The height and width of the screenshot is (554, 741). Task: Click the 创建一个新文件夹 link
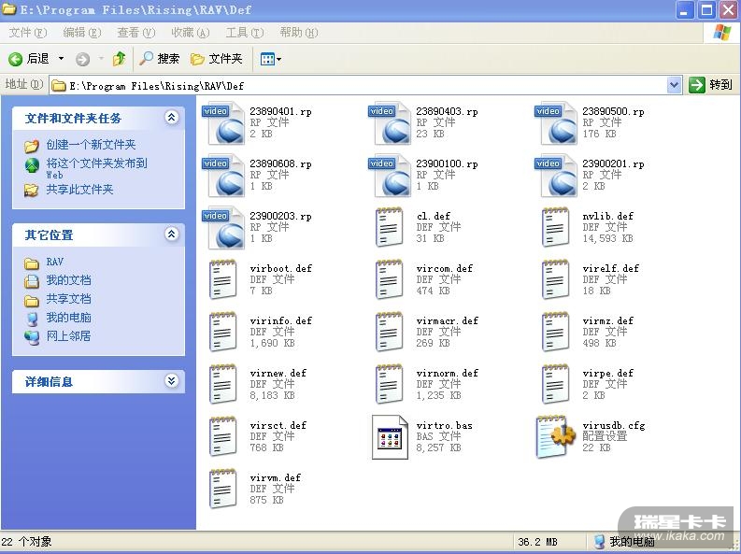[x=91, y=145]
